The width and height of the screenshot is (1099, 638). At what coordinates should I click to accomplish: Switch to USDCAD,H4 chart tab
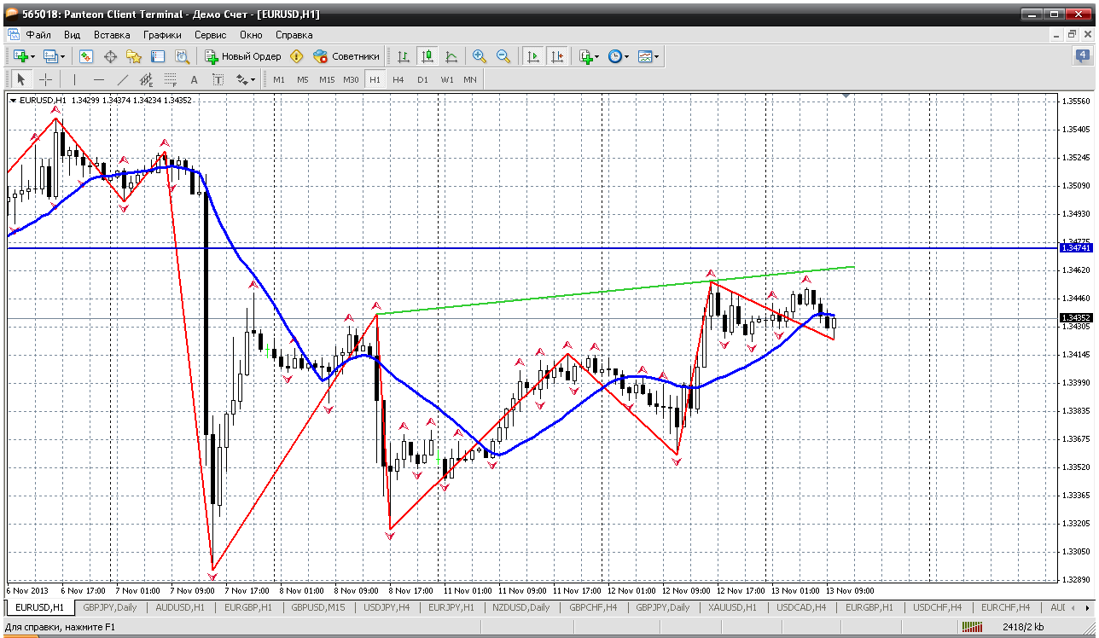[x=800, y=607]
